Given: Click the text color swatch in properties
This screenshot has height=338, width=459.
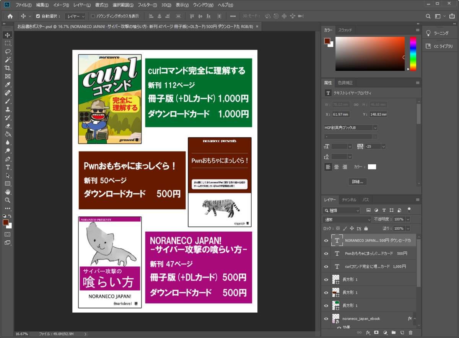Looking at the screenshot, I should 372,167.
